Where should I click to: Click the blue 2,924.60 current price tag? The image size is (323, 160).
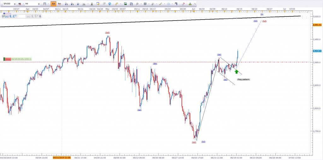(x=317, y=51)
